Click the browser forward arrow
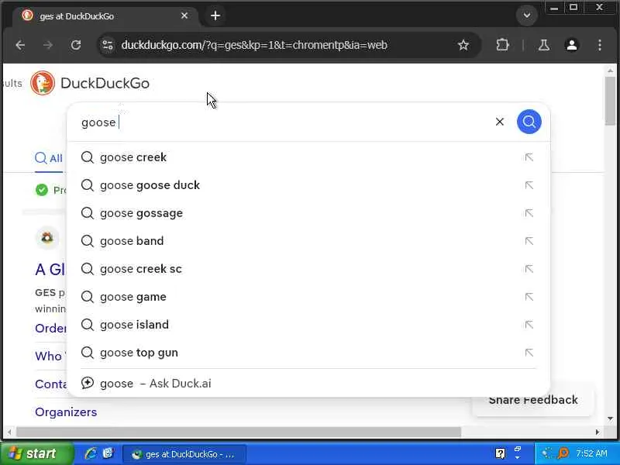Screen dimensions: 620x465 point(48,45)
